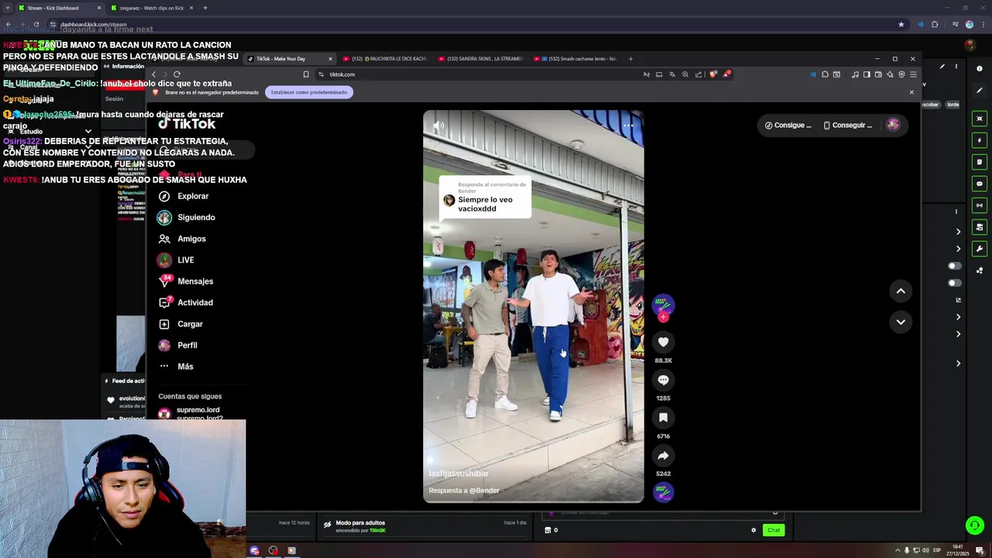Open TikTok profile avatar at top right
992x558 pixels.
click(x=893, y=125)
